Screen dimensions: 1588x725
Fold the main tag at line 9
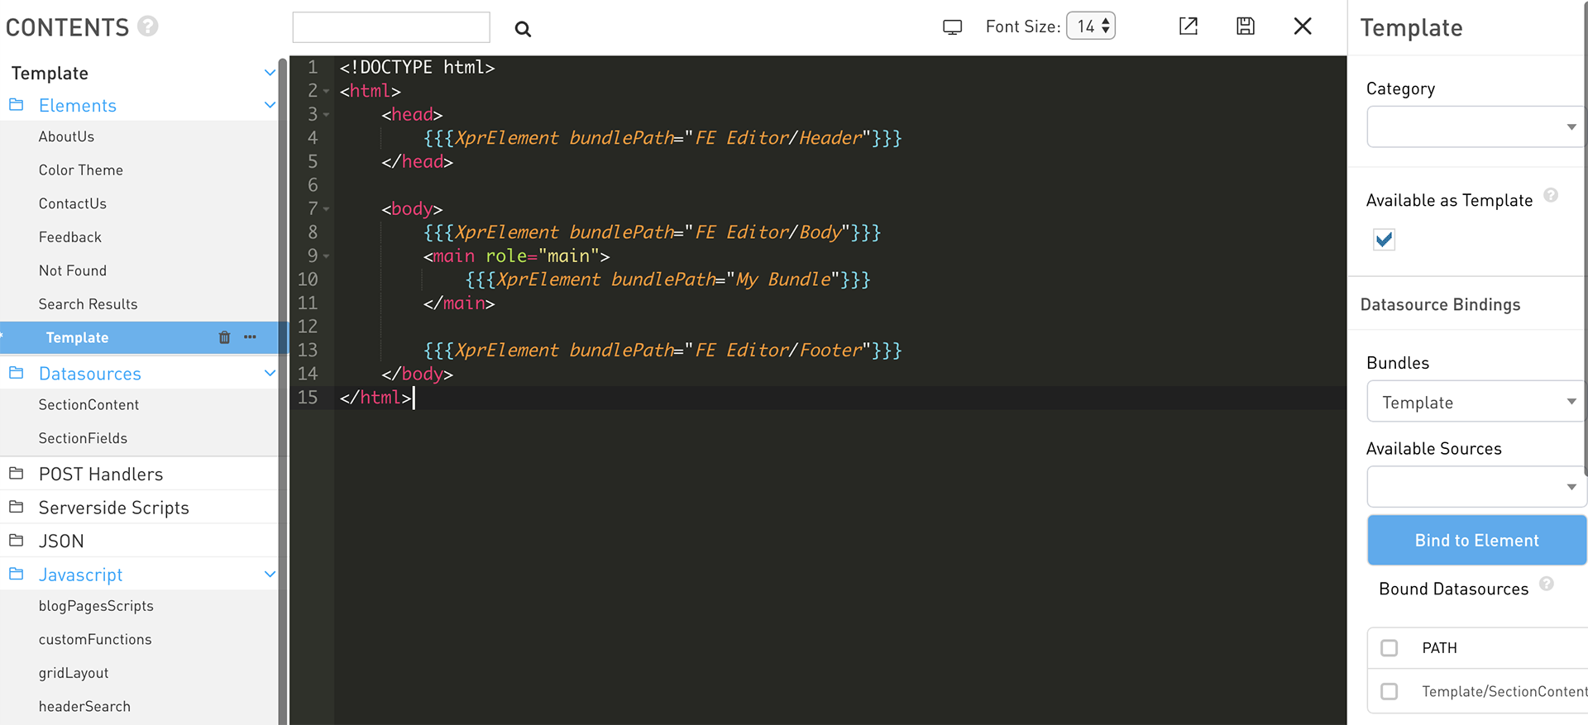(326, 256)
